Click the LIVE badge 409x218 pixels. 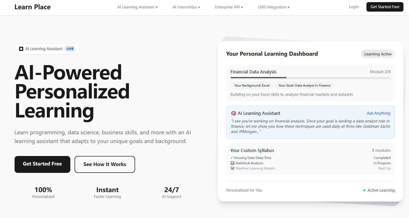coord(70,49)
